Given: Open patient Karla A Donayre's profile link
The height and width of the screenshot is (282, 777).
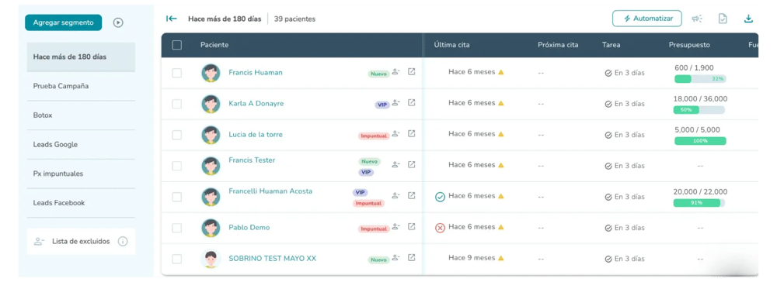Looking at the screenshot, I should pyautogui.click(x=256, y=103).
